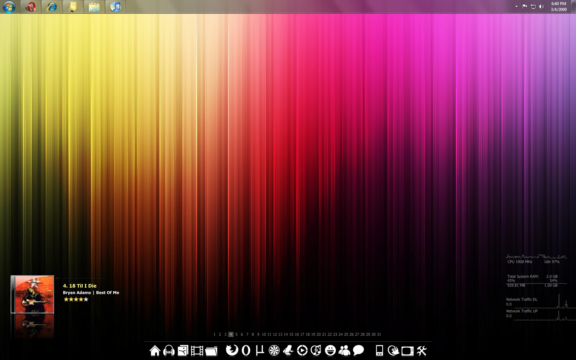The height and width of the screenshot is (360, 576).
Task: Click the star rating under Bryan Adams
Action: coord(76,299)
